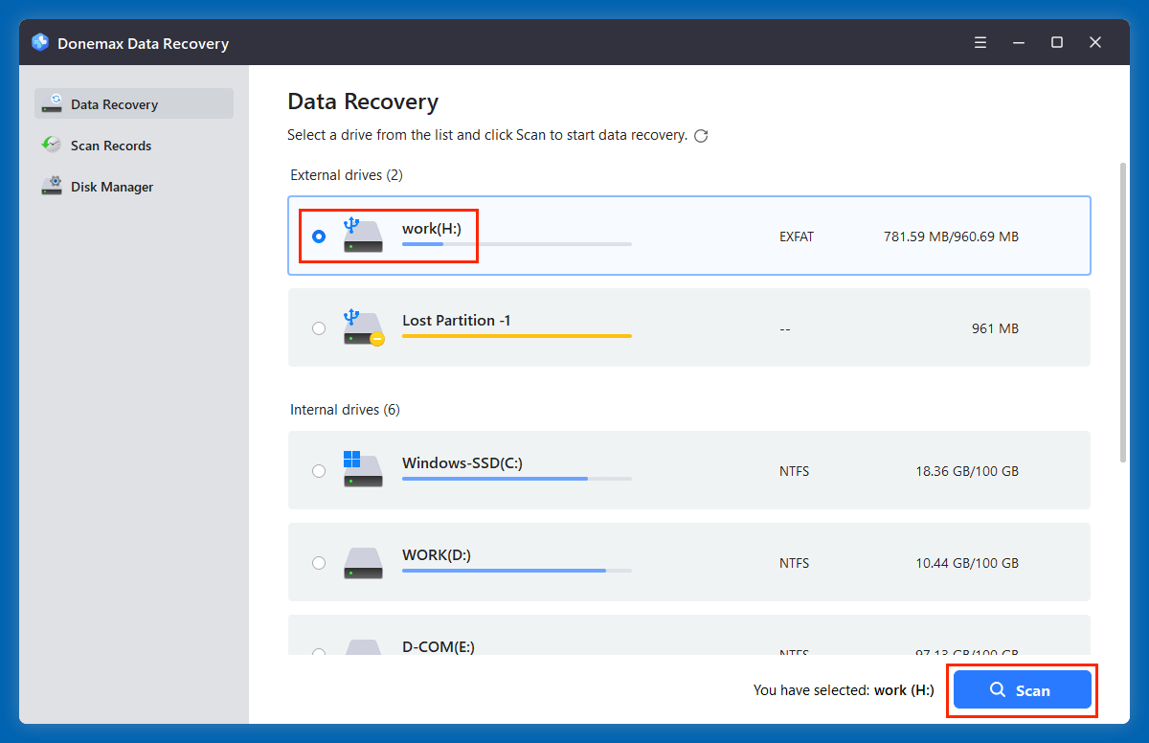Open the Disk Manager tool icon
The width and height of the screenshot is (1149, 743).
51,186
